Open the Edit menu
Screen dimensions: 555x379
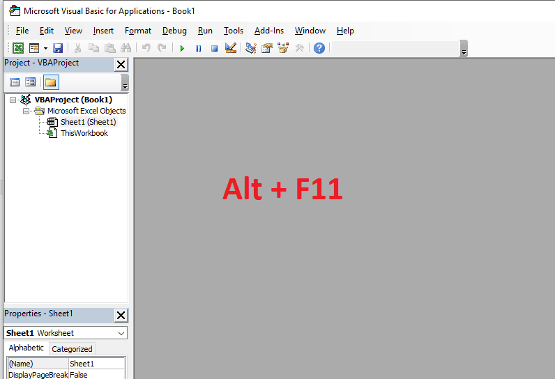coord(47,31)
